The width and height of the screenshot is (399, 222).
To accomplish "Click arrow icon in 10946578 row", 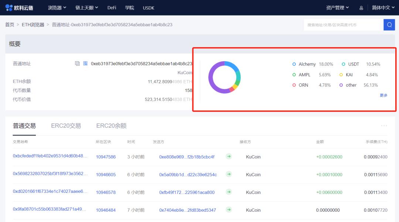I will pyautogui.click(x=229, y=192).
